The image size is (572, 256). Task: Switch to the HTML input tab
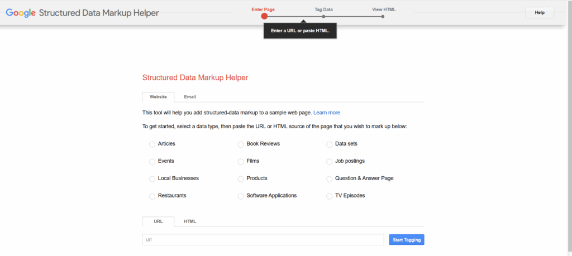pos(190,221)
